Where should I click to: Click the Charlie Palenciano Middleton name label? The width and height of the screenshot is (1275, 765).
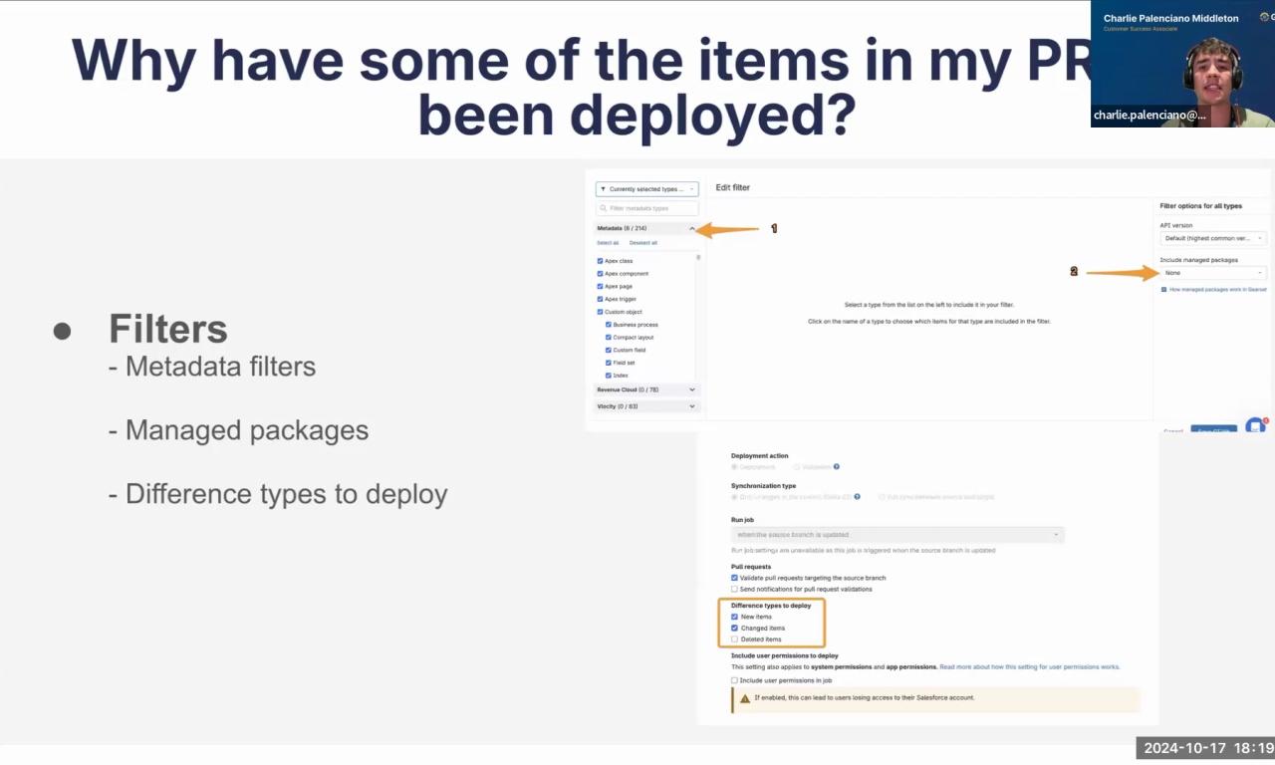(x=1170, y=18)
